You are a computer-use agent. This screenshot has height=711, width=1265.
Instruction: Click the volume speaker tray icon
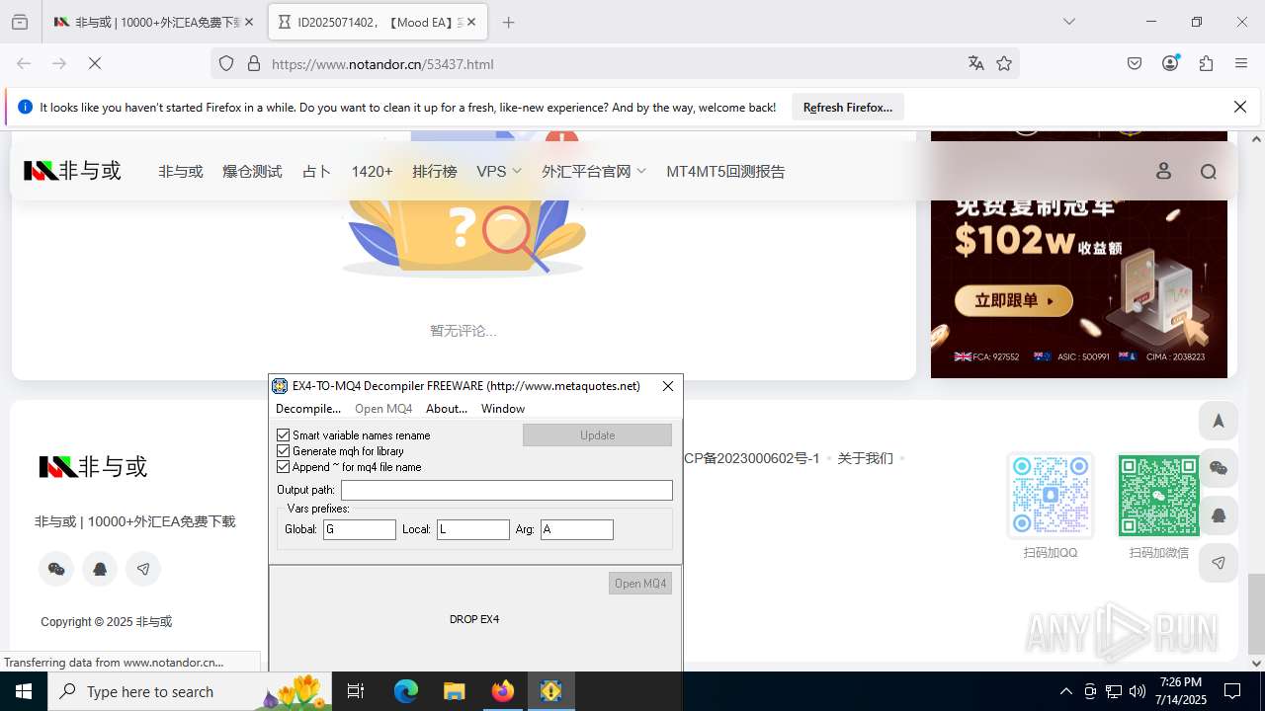[x=1138, y=691]
